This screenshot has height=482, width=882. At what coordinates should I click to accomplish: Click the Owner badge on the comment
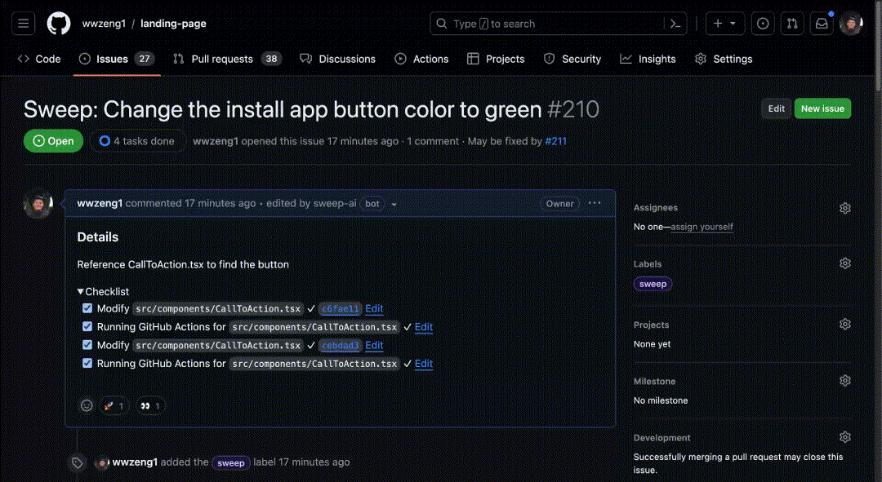click(x=559, y=204)
